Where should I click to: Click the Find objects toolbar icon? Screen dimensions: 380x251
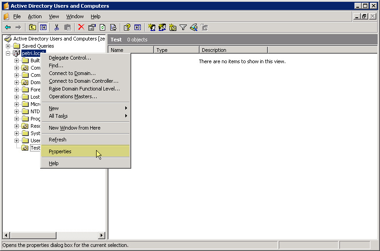tap(194, 27)
